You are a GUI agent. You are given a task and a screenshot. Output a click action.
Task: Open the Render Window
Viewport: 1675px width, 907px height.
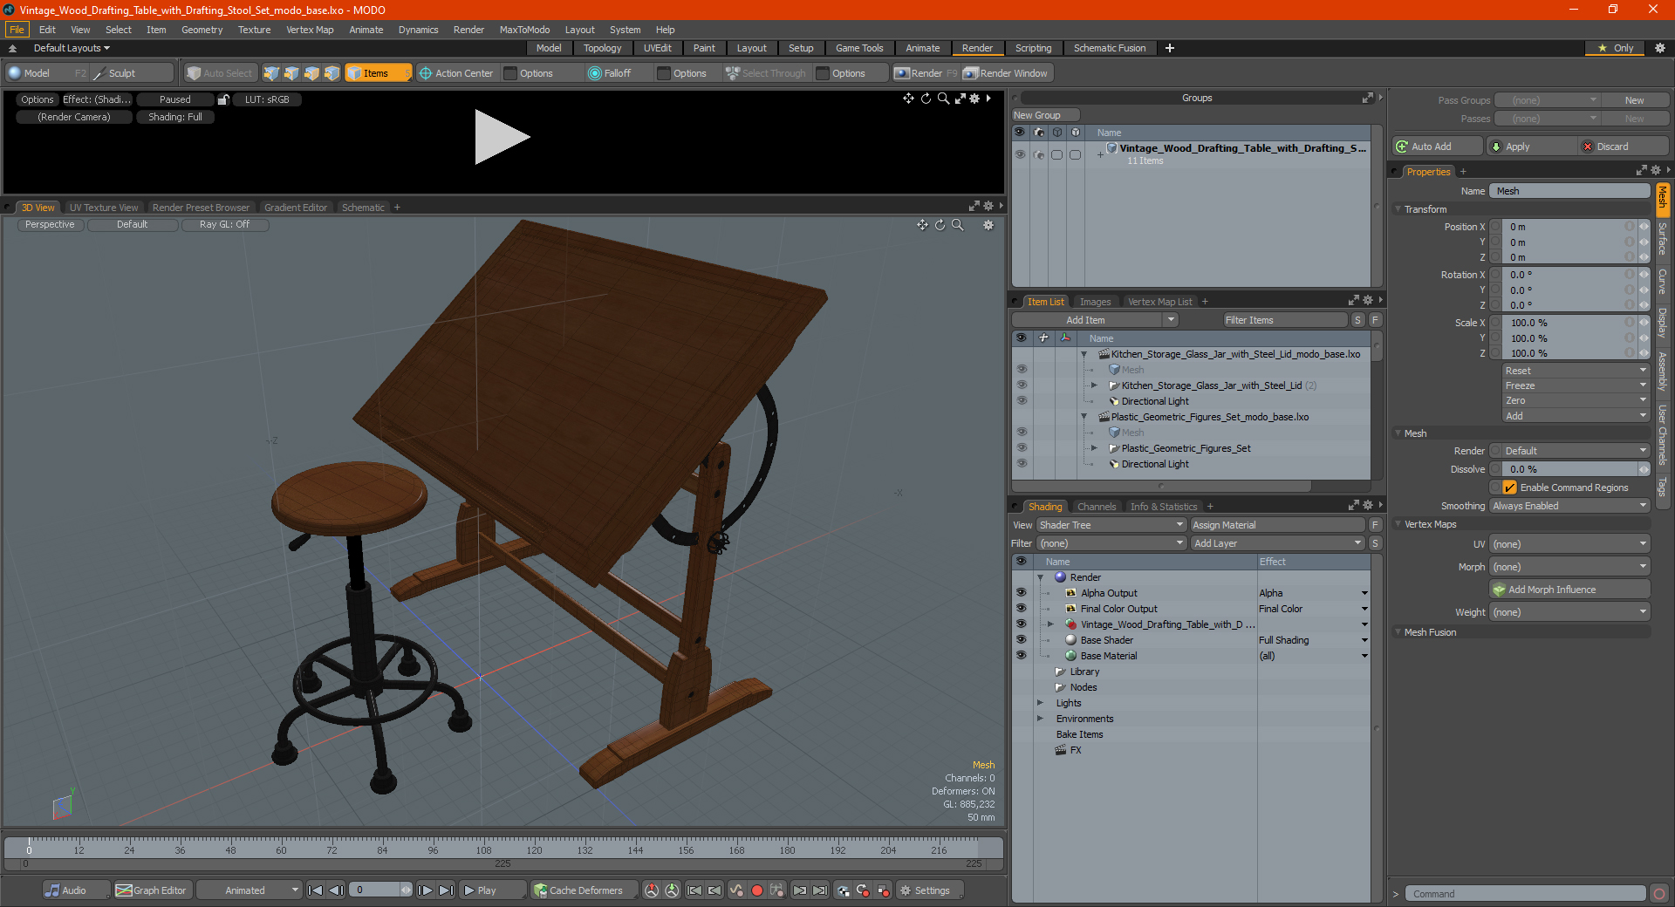[x=1006, y=73]
